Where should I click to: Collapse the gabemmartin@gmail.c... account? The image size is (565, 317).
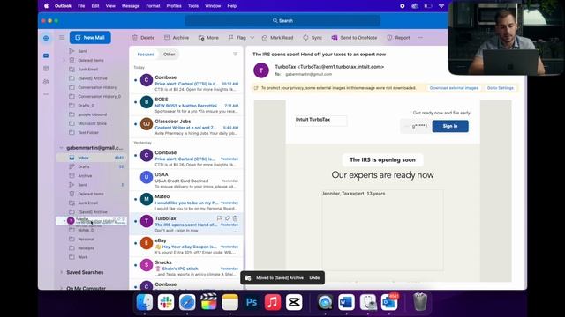pyautogui.click(x=61, y=148)
